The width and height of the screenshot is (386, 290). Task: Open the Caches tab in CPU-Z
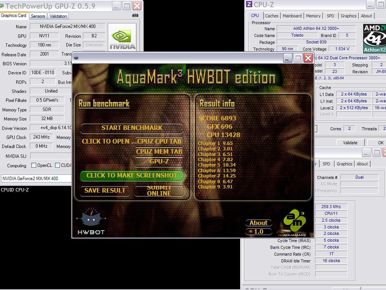tap(271, 16)
